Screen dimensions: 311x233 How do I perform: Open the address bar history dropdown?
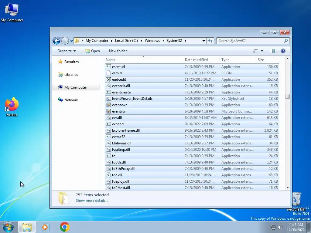pos(203,41)
